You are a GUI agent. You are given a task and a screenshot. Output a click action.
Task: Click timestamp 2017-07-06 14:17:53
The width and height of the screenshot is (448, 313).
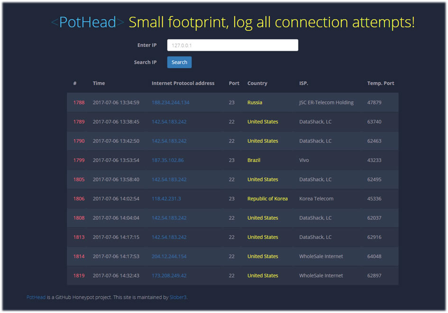pyautogui.click(x=116, y=256)
